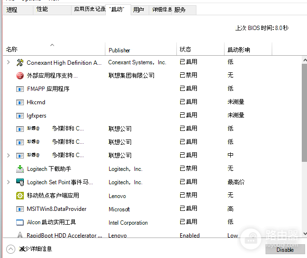307x258 pixels.
Task: Click the Logitech 下载助手 download icon
Action: coord(20,169)
